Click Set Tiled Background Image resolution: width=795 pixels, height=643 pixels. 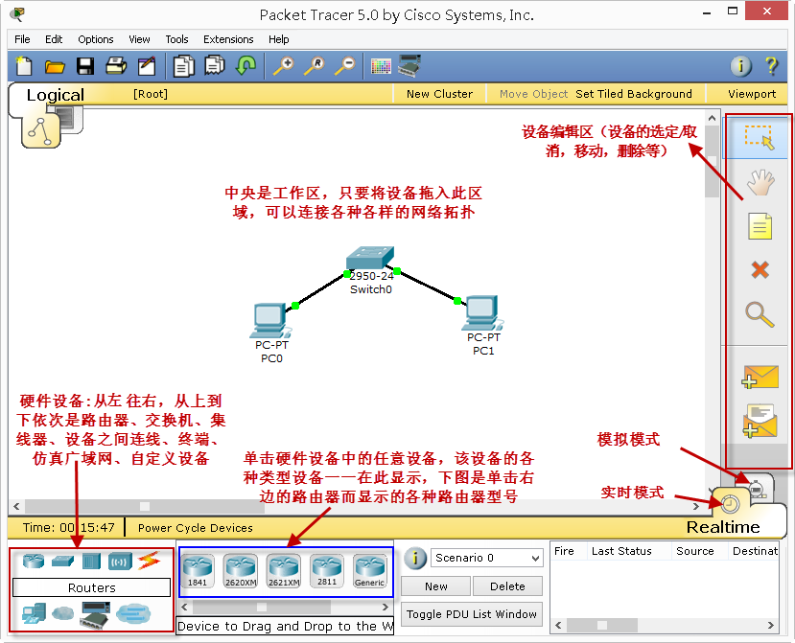pos(633,94)
